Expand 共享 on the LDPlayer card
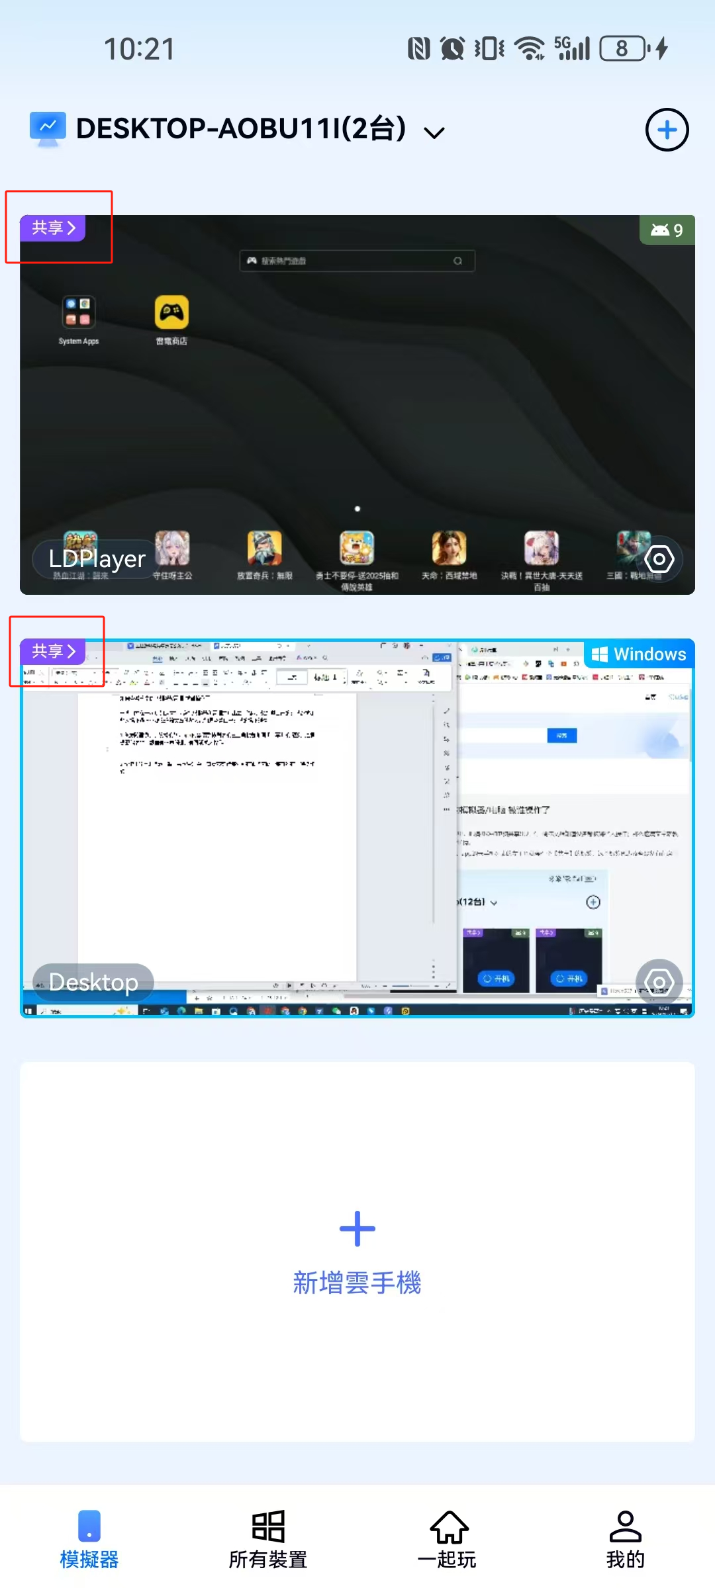The width and height of the screenshot is (715, 1588). pyautogui.click(x=53, y=228)
